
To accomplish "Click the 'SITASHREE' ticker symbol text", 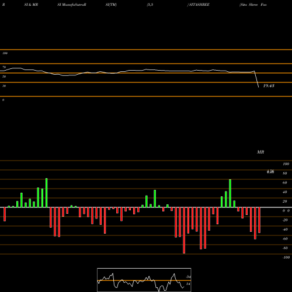I will [x=199, y=5].
